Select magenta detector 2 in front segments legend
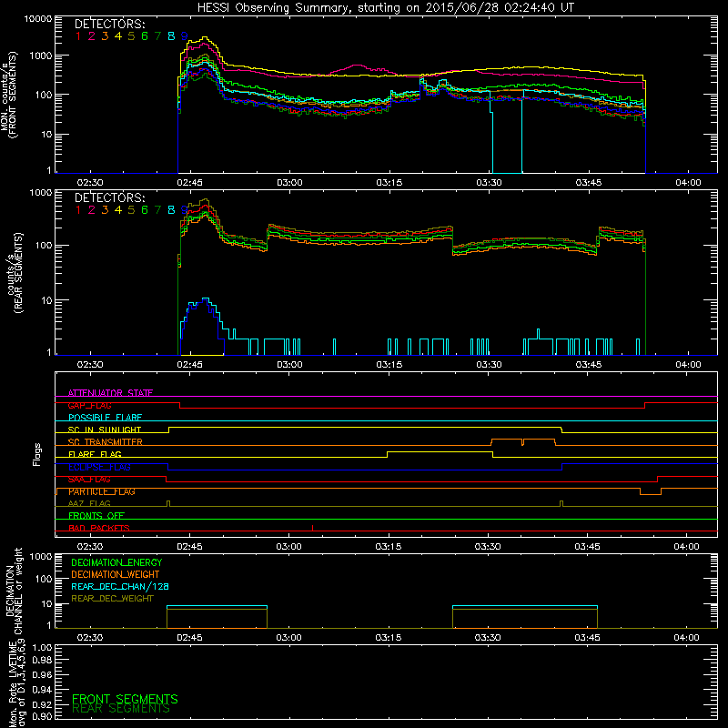This screenshot has height=728, width=728. 92,36
